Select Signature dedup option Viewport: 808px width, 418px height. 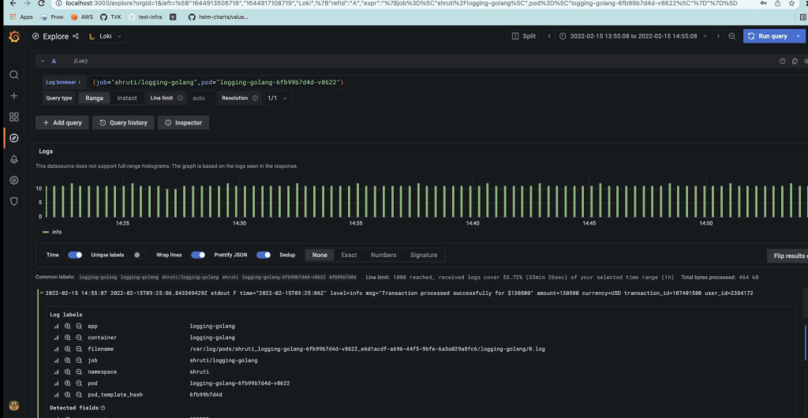424,255
